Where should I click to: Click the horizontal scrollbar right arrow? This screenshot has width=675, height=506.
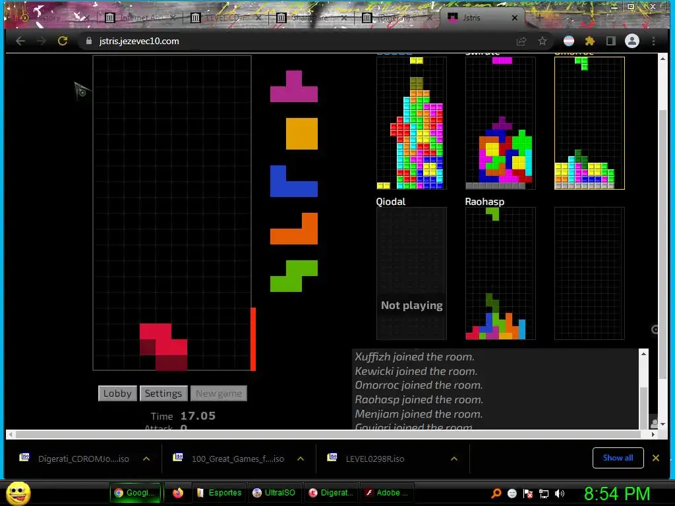(653, 435)
